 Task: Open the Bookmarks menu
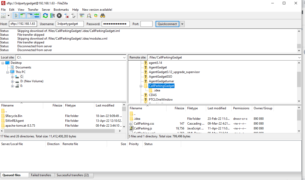click(x=61, y=10)
